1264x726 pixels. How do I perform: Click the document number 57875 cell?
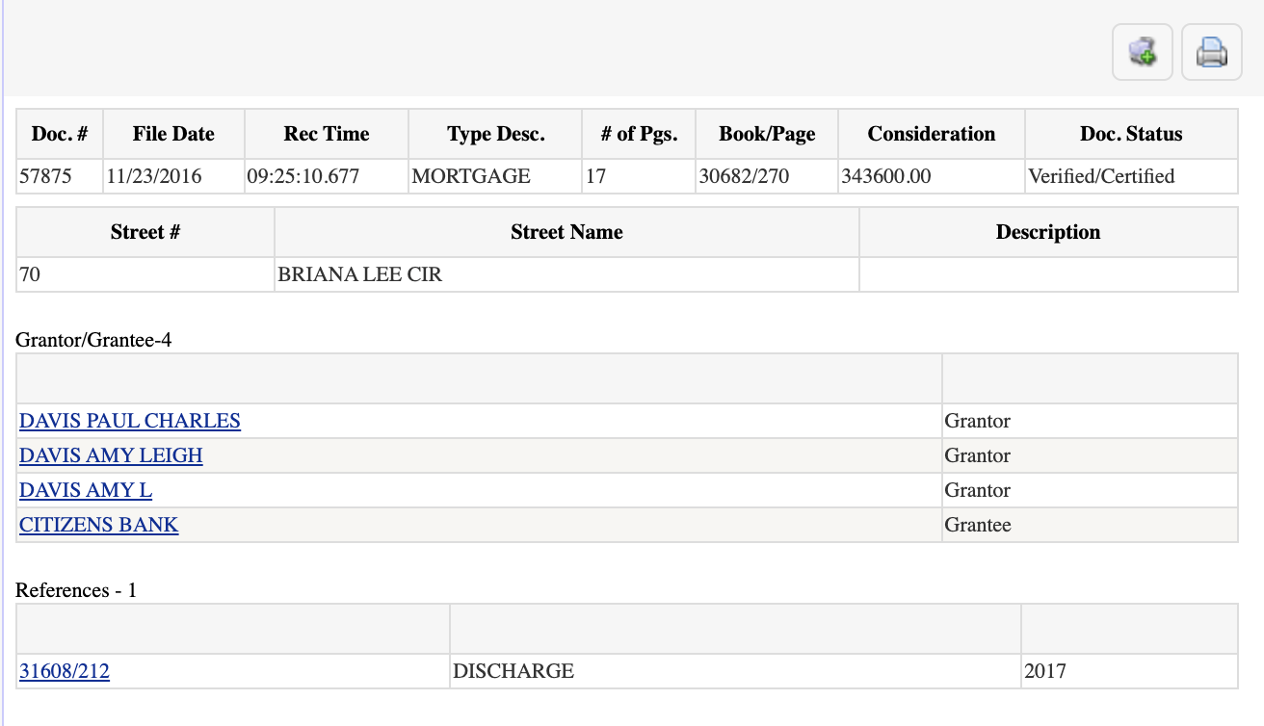coord(46,176)
